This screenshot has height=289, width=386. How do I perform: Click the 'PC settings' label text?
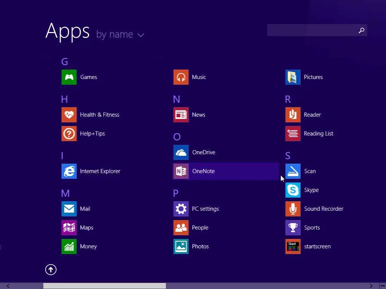coord(205,209)
